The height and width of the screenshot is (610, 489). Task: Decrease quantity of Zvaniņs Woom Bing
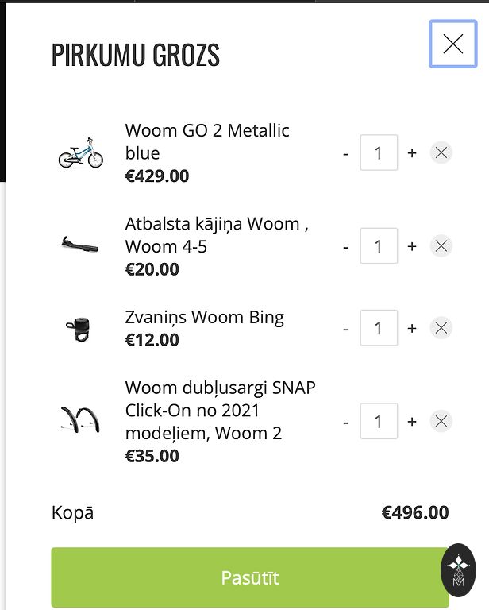coord(346,328)
